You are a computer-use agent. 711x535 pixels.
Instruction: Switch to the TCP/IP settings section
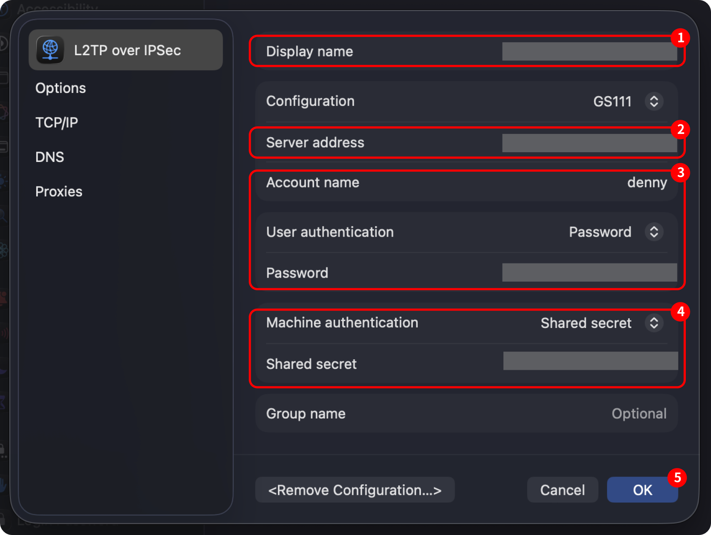pos(56,123)
